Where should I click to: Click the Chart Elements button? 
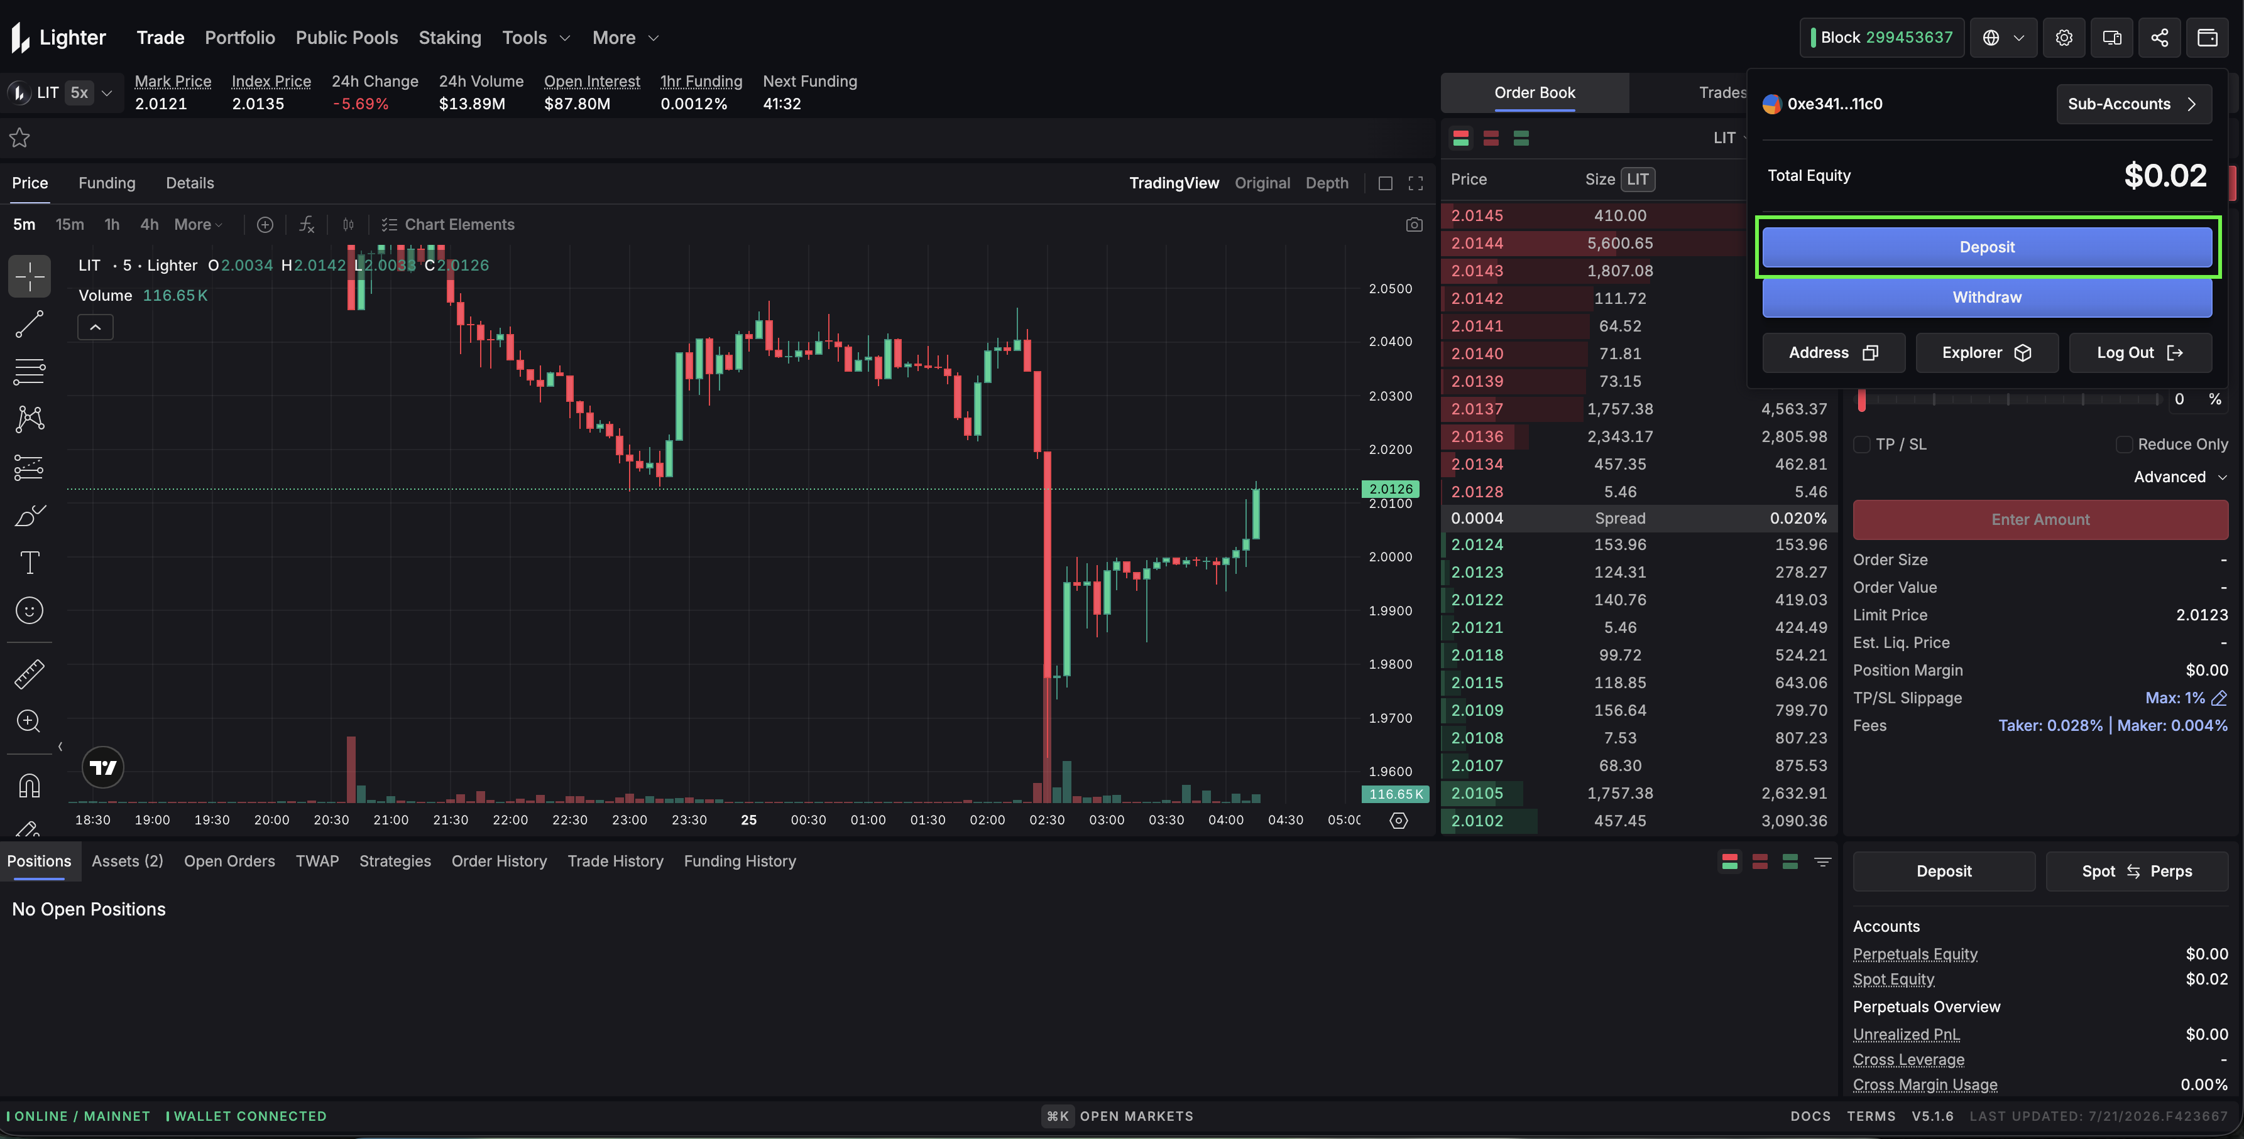click(448, 225)
